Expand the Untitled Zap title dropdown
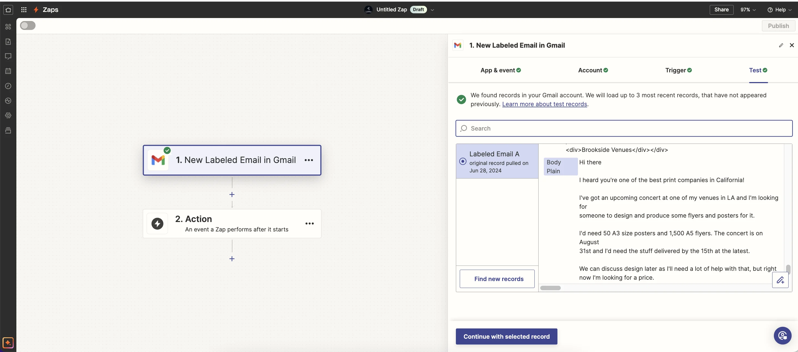798x352 pixels. coord(433,10)
